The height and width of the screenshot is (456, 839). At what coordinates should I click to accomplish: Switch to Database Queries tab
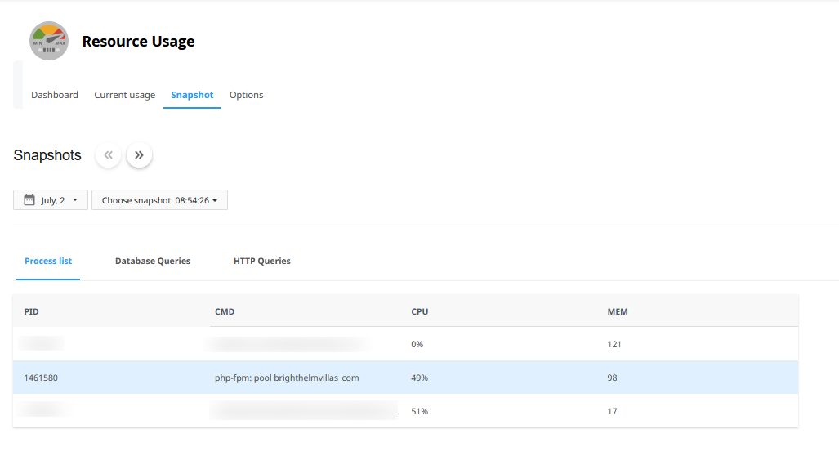pos(153,261)
